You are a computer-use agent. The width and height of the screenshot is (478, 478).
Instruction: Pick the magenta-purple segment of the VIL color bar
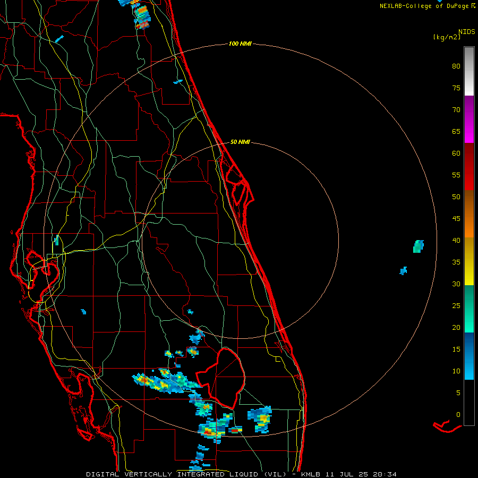point(469,119)
